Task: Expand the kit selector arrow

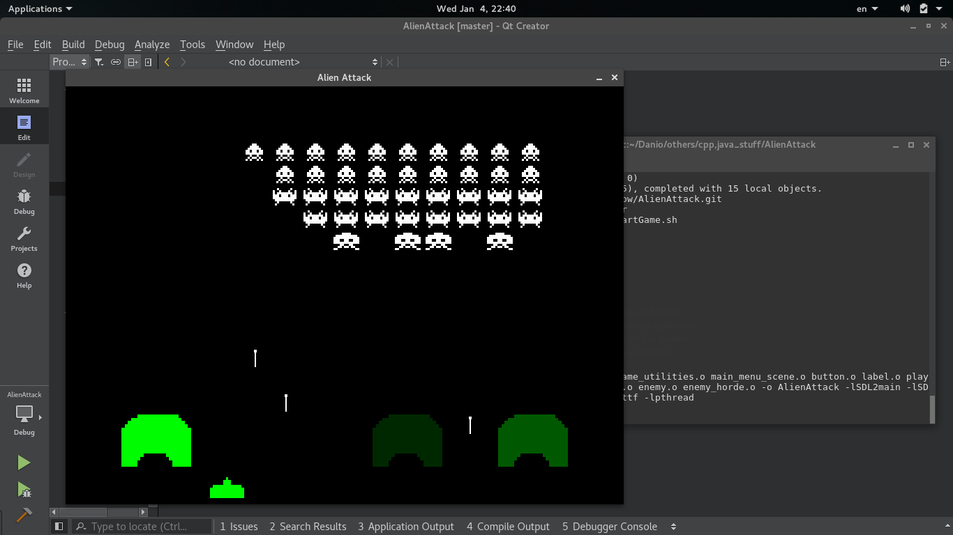Action: 40,418
